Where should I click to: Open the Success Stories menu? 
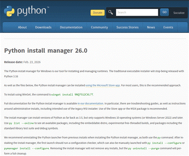pos(127,27)
